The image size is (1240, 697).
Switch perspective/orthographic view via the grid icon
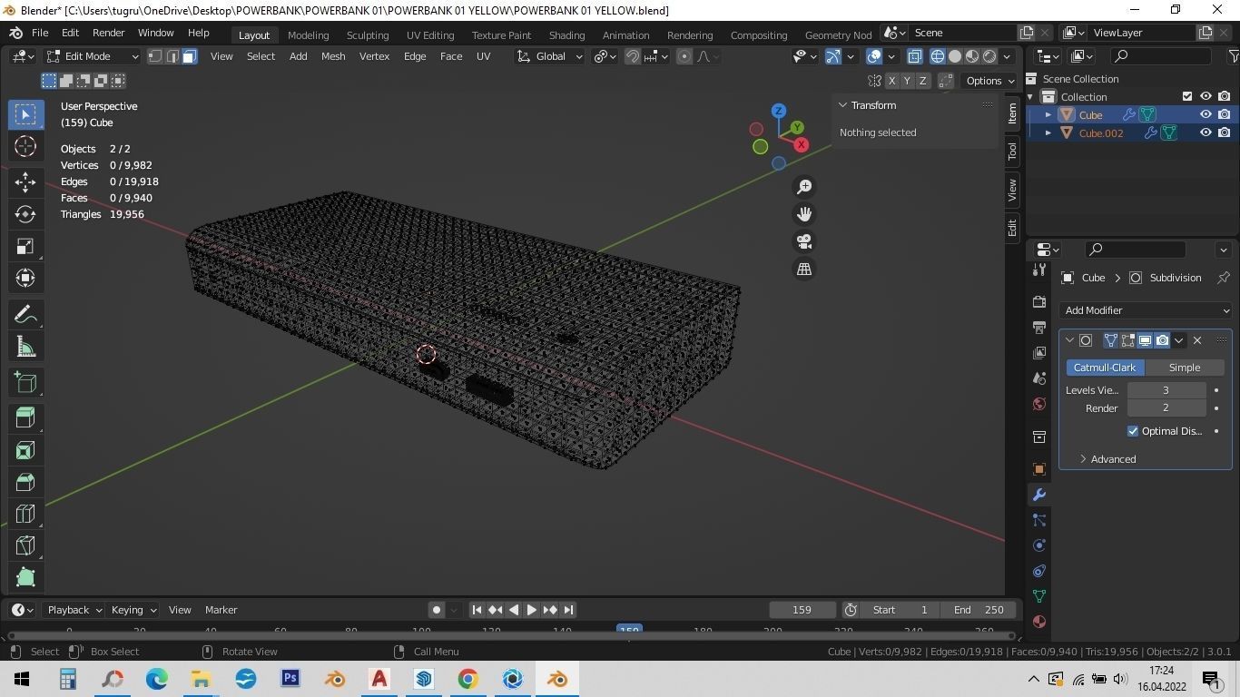[x=804, y=269]
